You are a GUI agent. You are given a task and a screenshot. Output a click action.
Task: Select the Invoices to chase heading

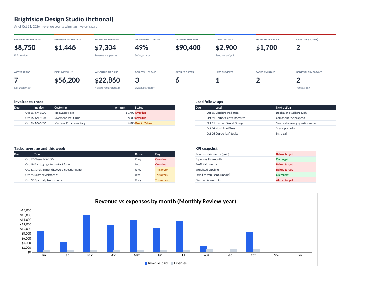coord(29,102)
